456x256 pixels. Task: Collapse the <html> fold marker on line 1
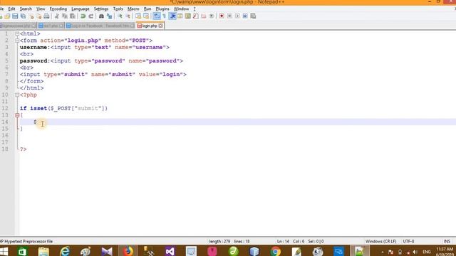point(17,33)
